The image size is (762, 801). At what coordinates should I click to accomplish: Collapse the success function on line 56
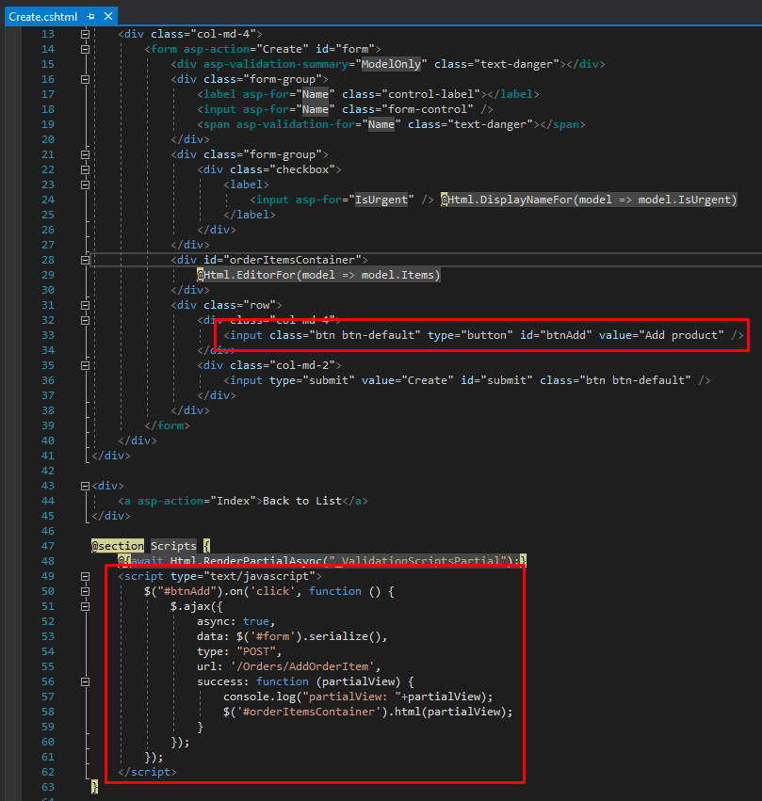tap(86, 681)
